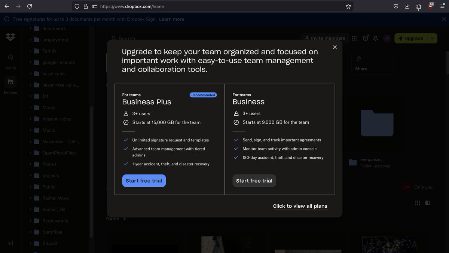Open the tracking protection shield icon
The height and width of the screenshot is (253, 449).
(x=77, y=6)
